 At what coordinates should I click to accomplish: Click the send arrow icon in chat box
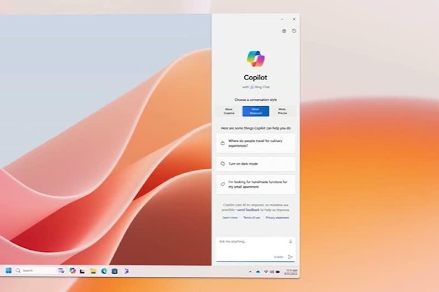(290, 257)
